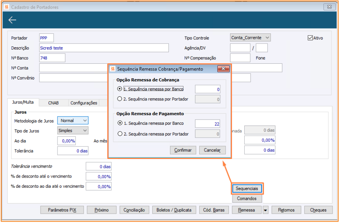Click the Boletos / Duplicata button
The height and width of the screenshot is (223, 340).
174,210
